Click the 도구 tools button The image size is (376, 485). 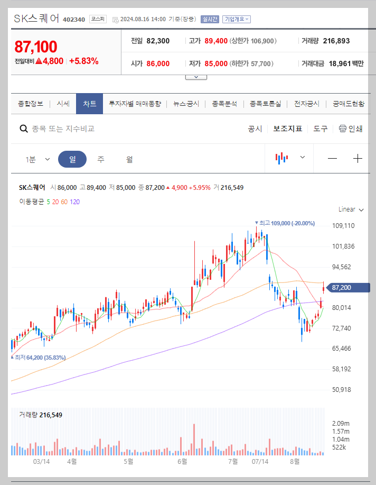(x=319, y=129)
